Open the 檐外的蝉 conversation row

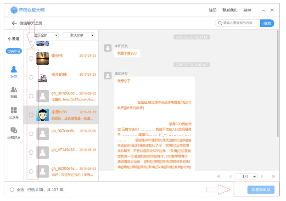tap(61, 77)
